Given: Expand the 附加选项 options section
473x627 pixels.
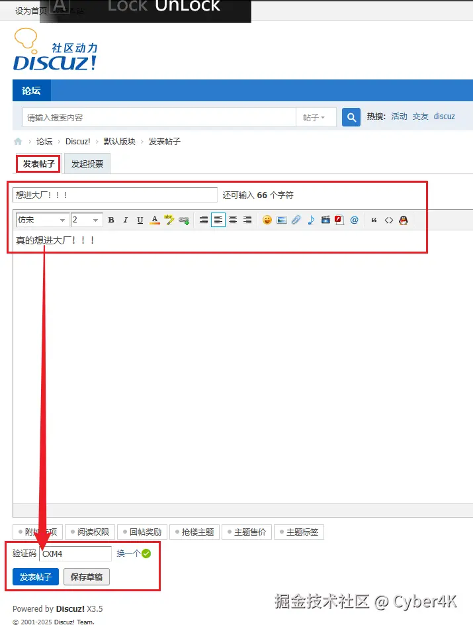Looking at the screenshot, I should point(38,532).
